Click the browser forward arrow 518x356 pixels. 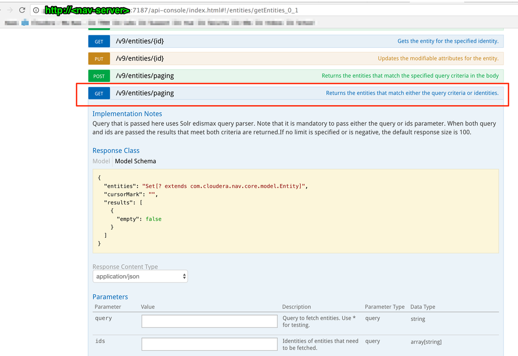click(x=9, y=10)
